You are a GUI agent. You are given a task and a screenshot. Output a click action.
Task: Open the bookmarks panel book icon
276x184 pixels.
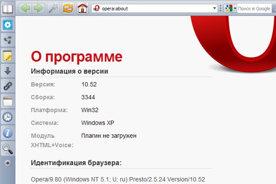7,9
